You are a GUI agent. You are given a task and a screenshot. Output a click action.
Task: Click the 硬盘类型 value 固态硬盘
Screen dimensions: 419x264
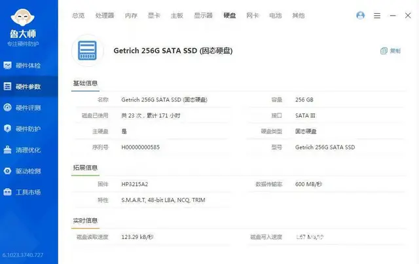[x=306, y=131]
